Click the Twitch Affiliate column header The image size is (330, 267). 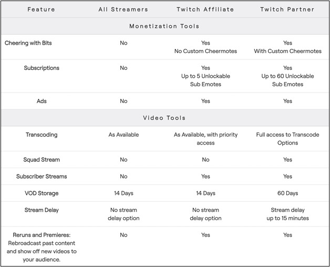coord(205,9)
